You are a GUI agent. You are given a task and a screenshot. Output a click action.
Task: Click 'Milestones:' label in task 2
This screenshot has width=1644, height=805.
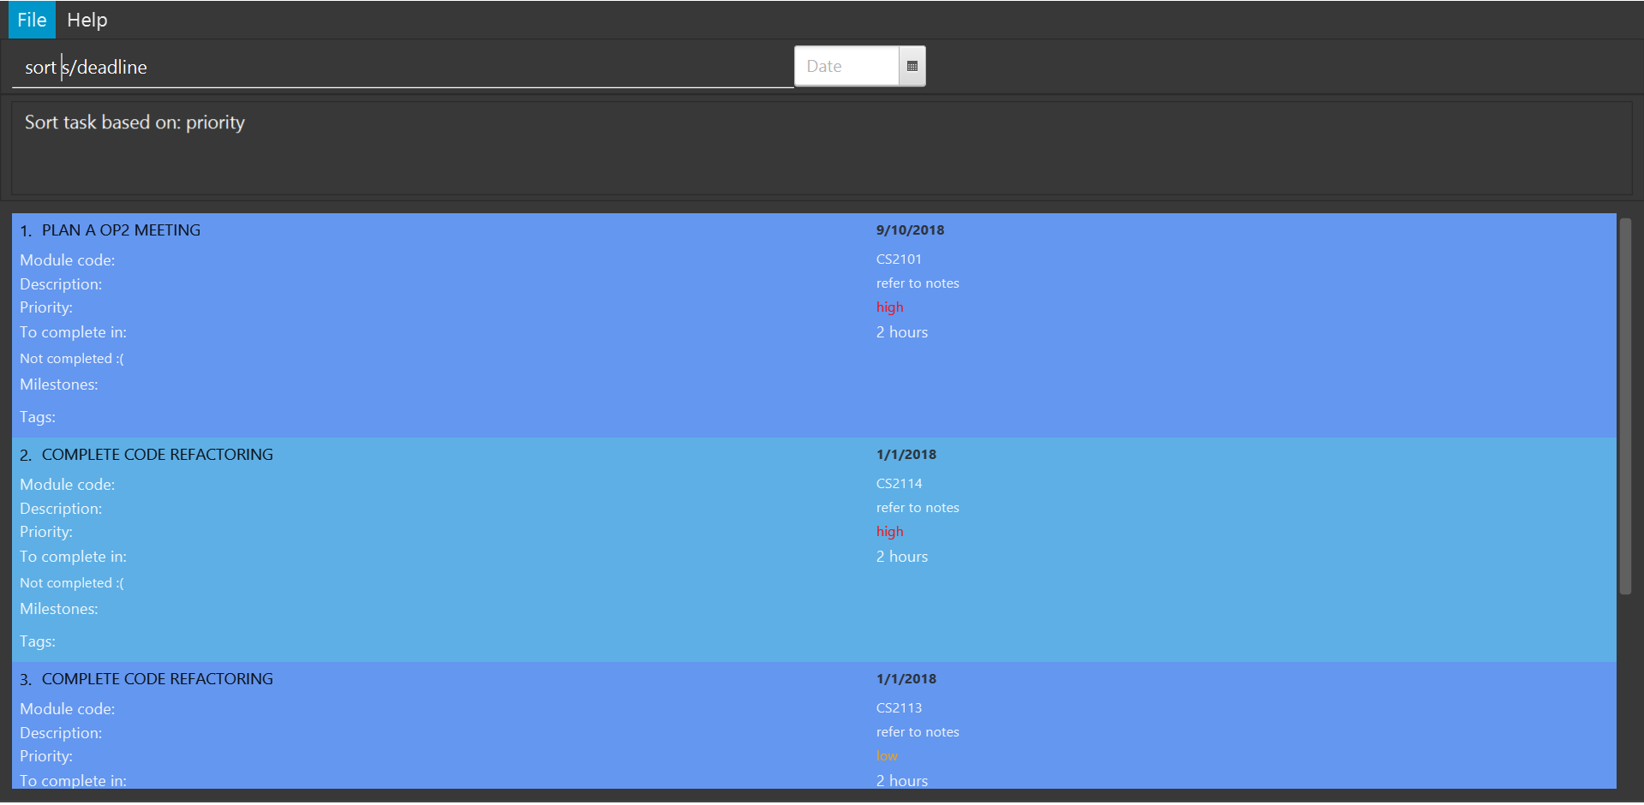click(x=59, y=609)
